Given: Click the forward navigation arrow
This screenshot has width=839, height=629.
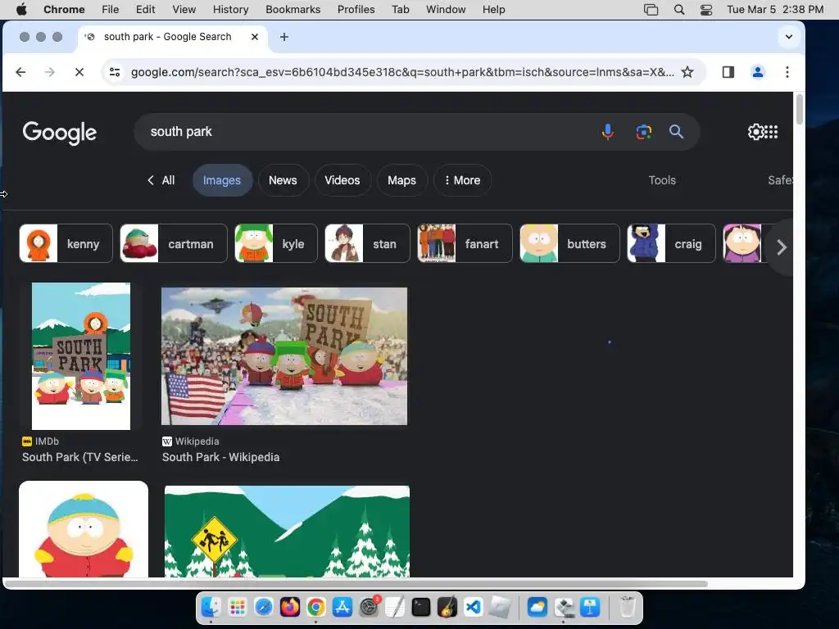Looking at the screenshot, I should click(50, 72).
